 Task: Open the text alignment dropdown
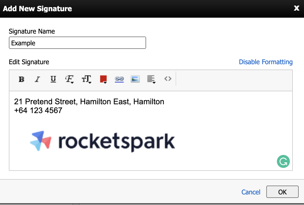pos(151,79)
